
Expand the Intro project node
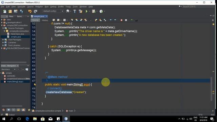pyautogui.click(x=2, y=20)
